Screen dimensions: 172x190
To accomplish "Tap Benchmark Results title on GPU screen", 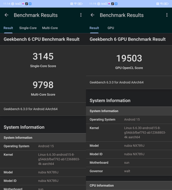I will click(122, 15).
